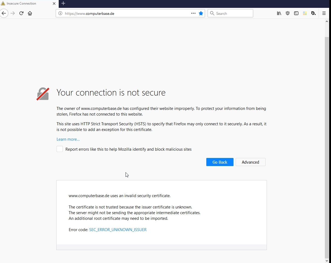Expand Advanced error details
The width and height of the screenshot is (331, 263).
(250, 162)
